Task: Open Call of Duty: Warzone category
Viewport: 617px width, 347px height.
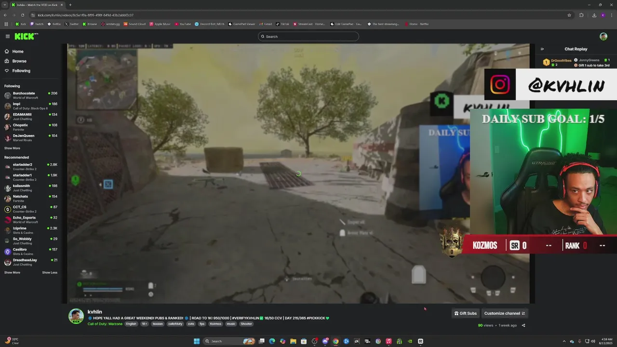Action: click(105, 324)
